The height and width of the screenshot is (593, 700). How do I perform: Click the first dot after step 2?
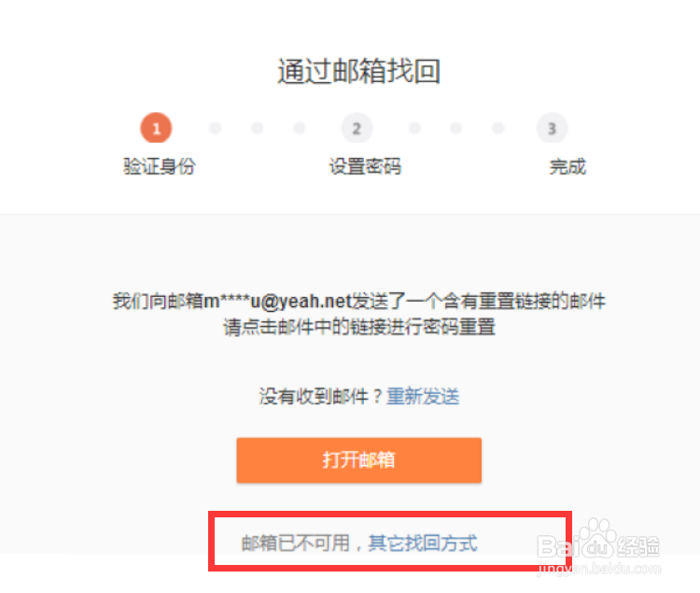(x=414, y=128)
